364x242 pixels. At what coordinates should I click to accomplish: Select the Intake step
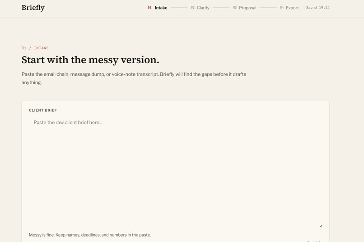click(x=158, y=8)
